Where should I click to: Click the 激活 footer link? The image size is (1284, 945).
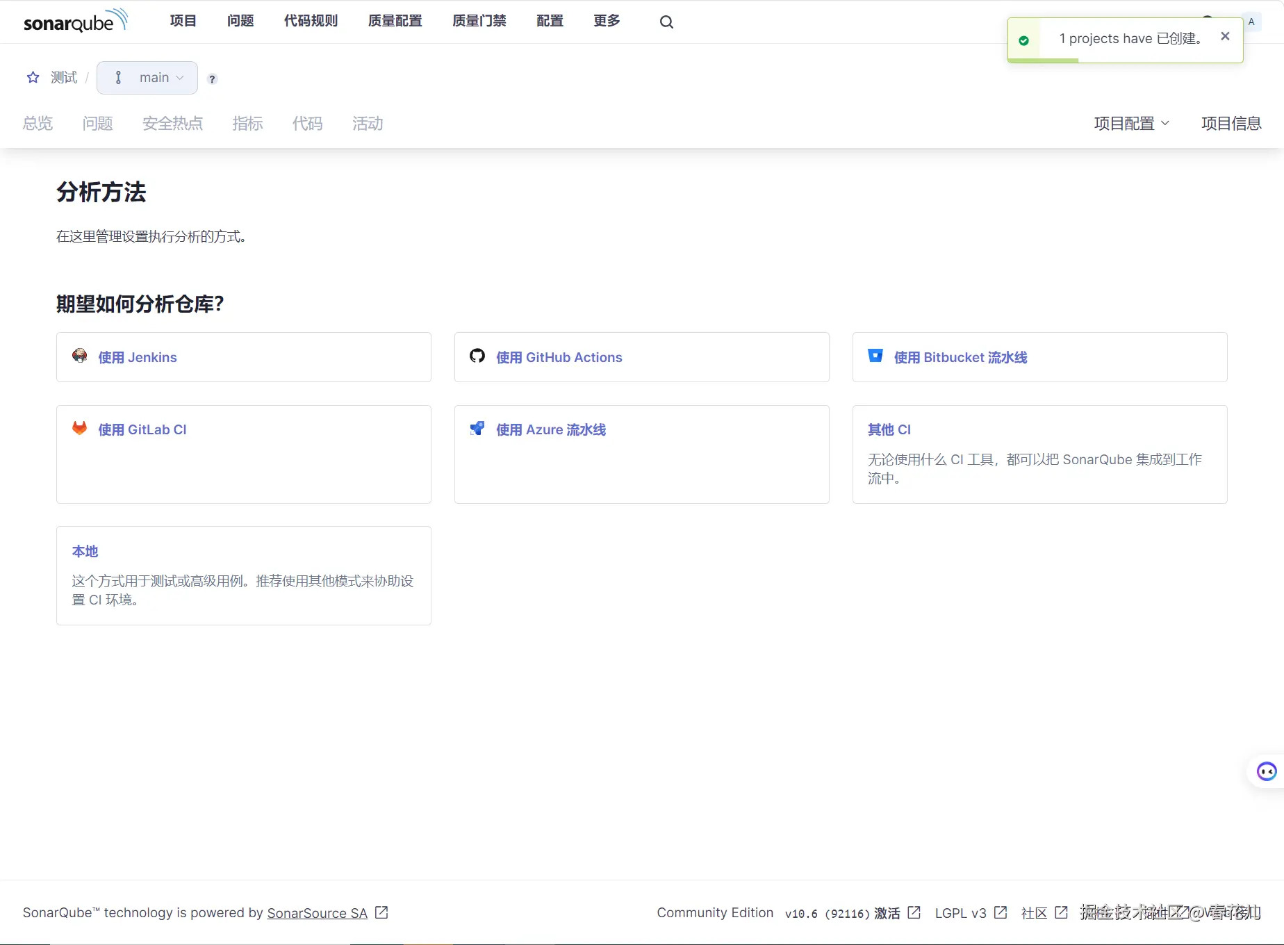click(x=887, y=913)
